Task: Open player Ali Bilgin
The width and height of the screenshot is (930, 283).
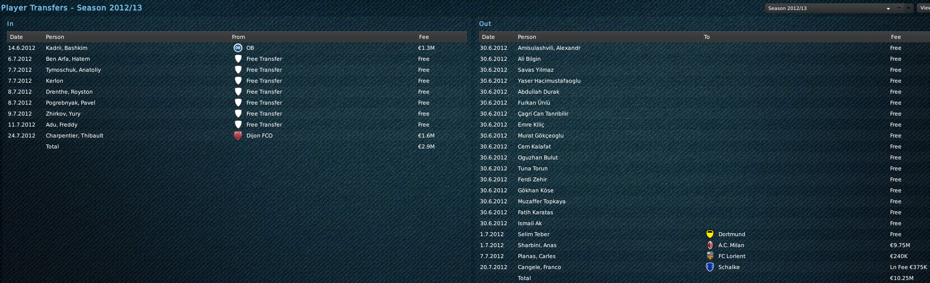Action: 529,59
